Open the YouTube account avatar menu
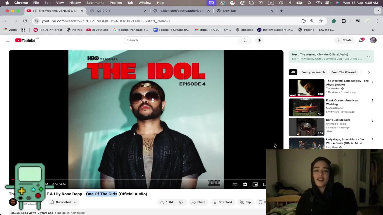 point(373,40)
